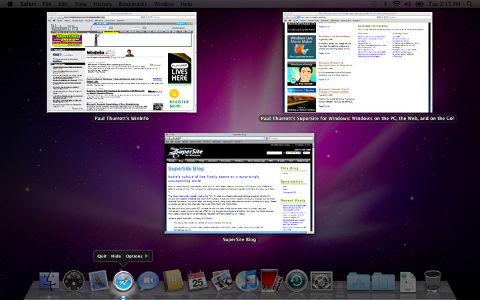The height and width of the screenshot is (300, 480).
Task: Open the document file in the Dock
Action: 408,281
